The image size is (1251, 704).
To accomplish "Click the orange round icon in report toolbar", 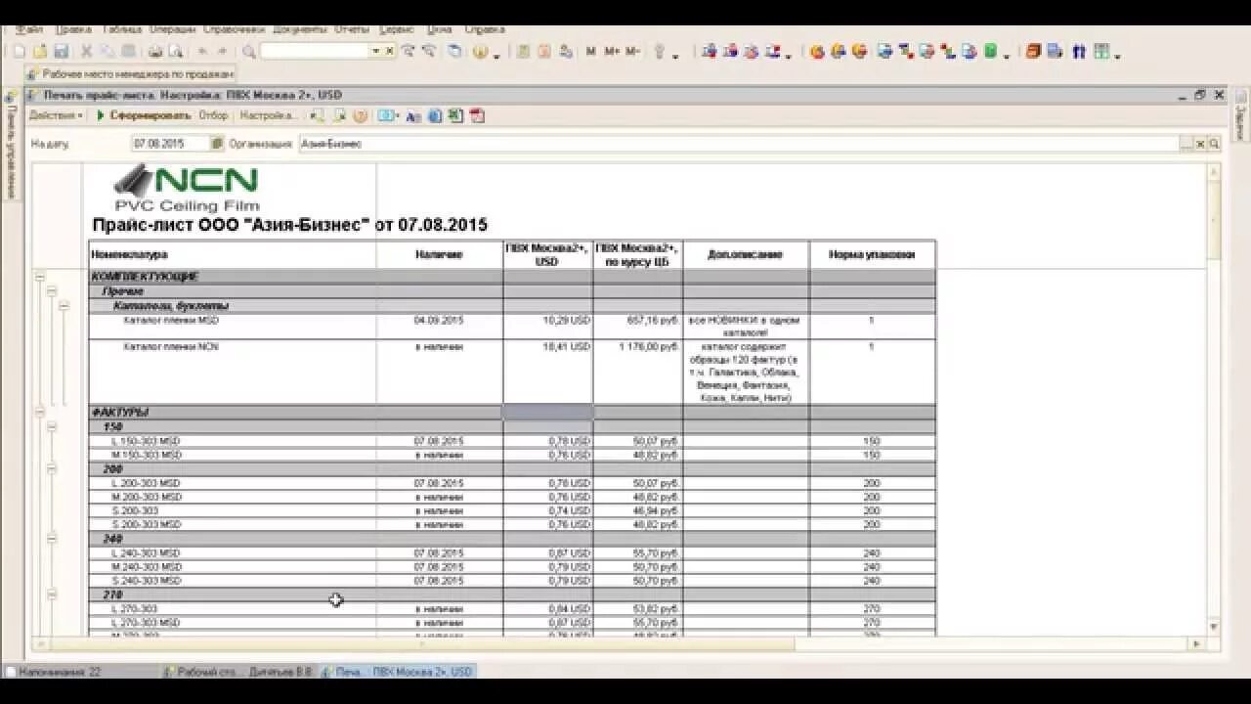I will (360, 115).
